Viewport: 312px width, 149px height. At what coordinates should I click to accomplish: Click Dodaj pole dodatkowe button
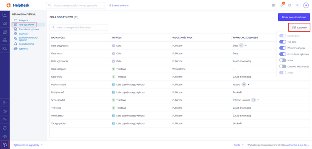(x=294, y=17)
